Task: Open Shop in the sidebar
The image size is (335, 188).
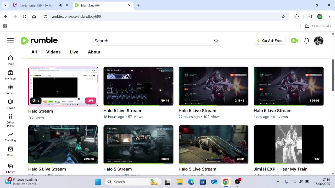Action: pyautogui.click(x=10, y=151)
